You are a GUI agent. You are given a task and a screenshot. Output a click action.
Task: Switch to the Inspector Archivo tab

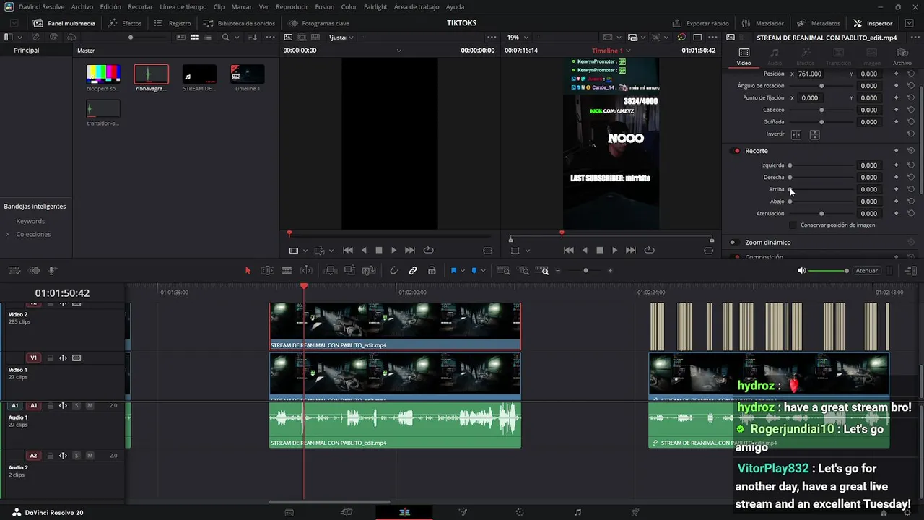902,56
